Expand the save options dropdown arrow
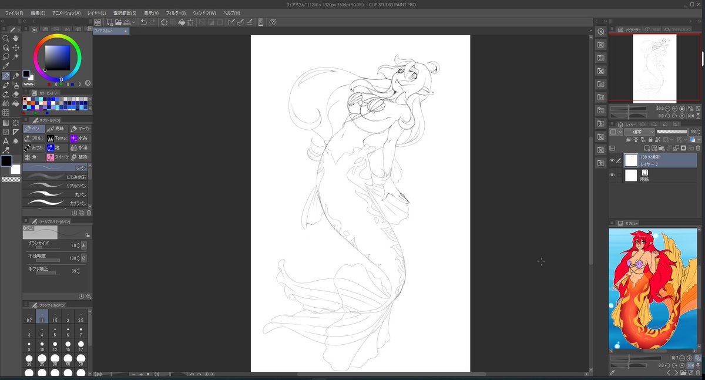This screenshot has height=380, width=705. (134, 22)
